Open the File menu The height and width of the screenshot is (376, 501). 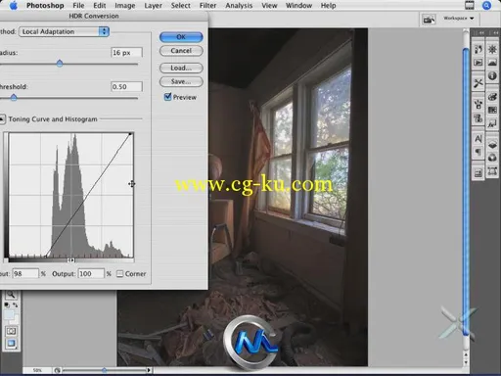pyautogui.click(x=78, y=6)
